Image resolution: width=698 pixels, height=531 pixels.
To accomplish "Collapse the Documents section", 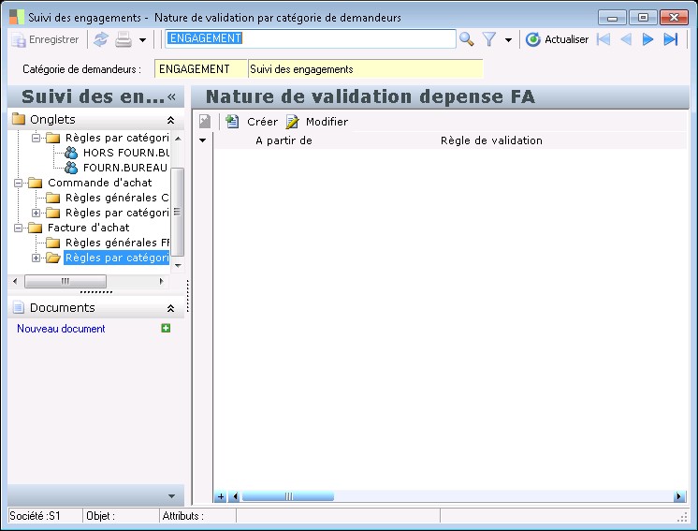I will pyautogui.click(x=170, y=308).
